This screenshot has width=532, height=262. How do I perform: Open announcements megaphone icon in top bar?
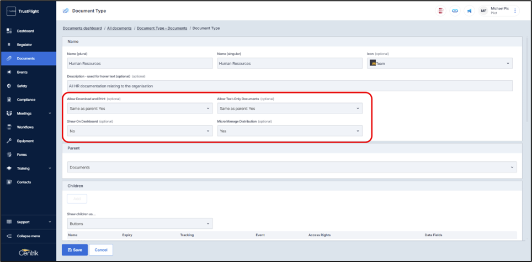point(469,11)
